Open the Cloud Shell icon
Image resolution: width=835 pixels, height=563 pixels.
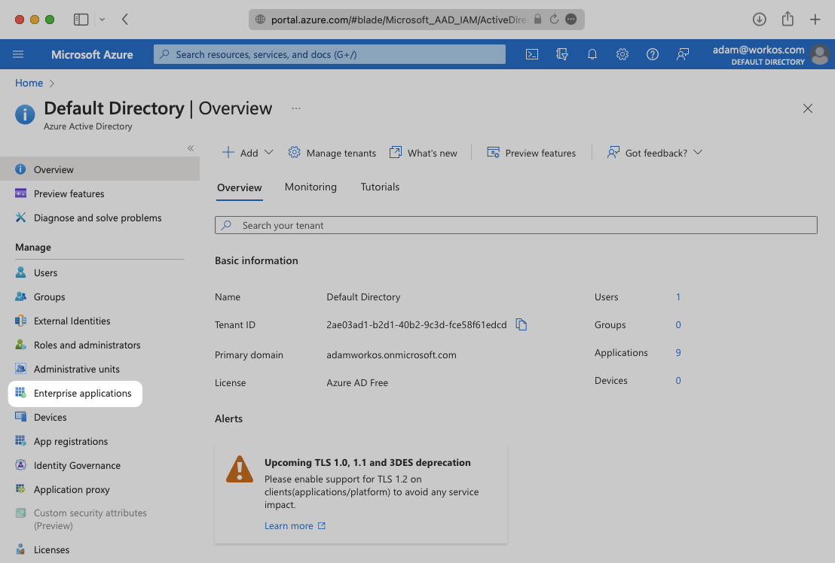tap(532, 54)
